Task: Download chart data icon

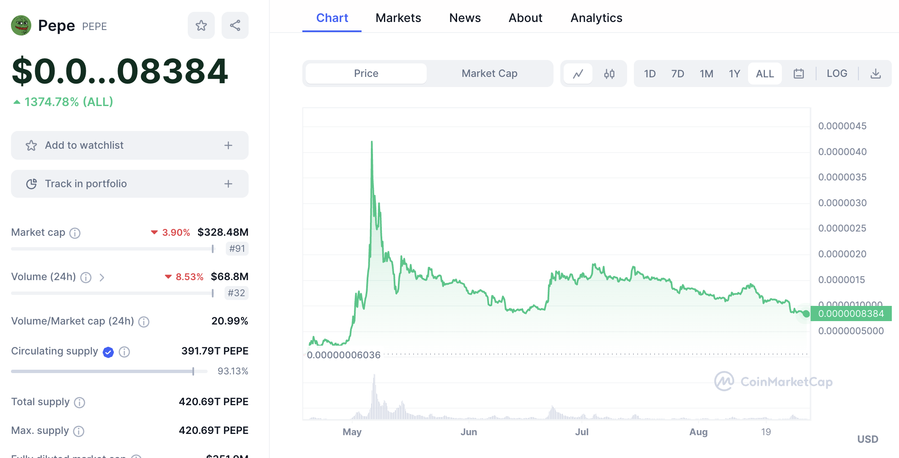Action: (x=876, y=74)
